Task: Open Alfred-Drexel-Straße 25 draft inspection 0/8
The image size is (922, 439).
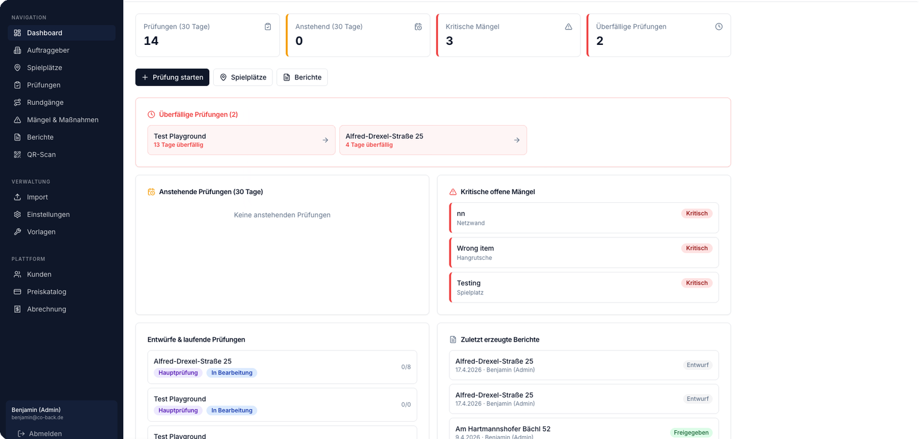Action: [282, 367]
